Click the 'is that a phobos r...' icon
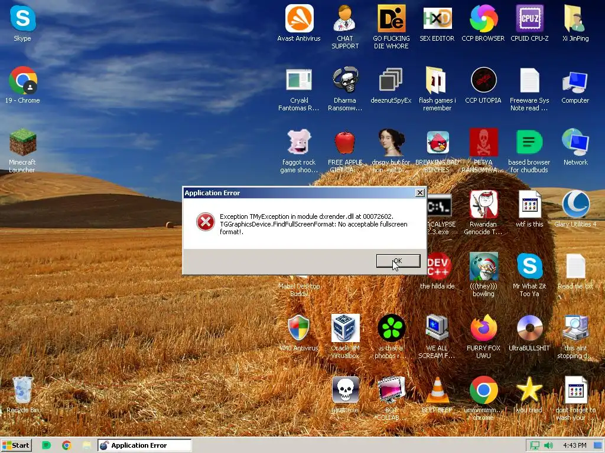This screenshot has width=605, height=453. [x=391, y=328]
